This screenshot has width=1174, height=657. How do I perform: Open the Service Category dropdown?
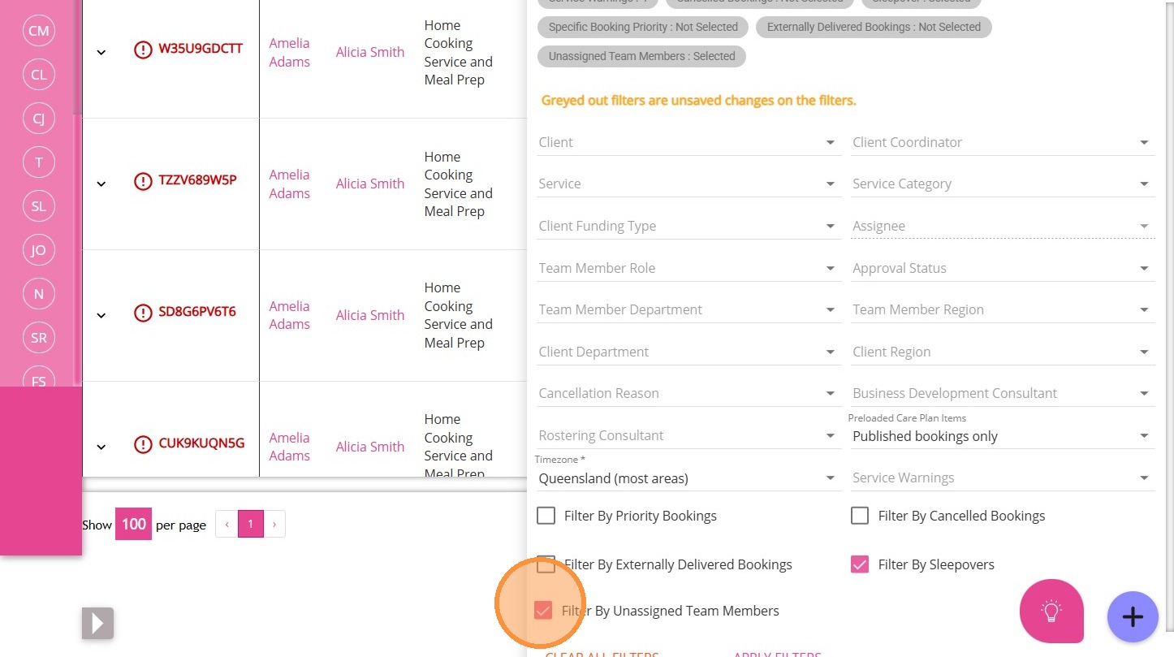(x=1002, y=184)
